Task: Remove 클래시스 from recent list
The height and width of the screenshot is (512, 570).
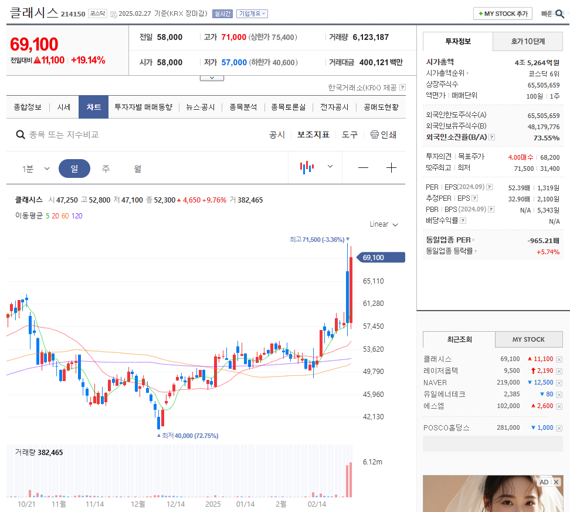Action: [x=559, y=359]
